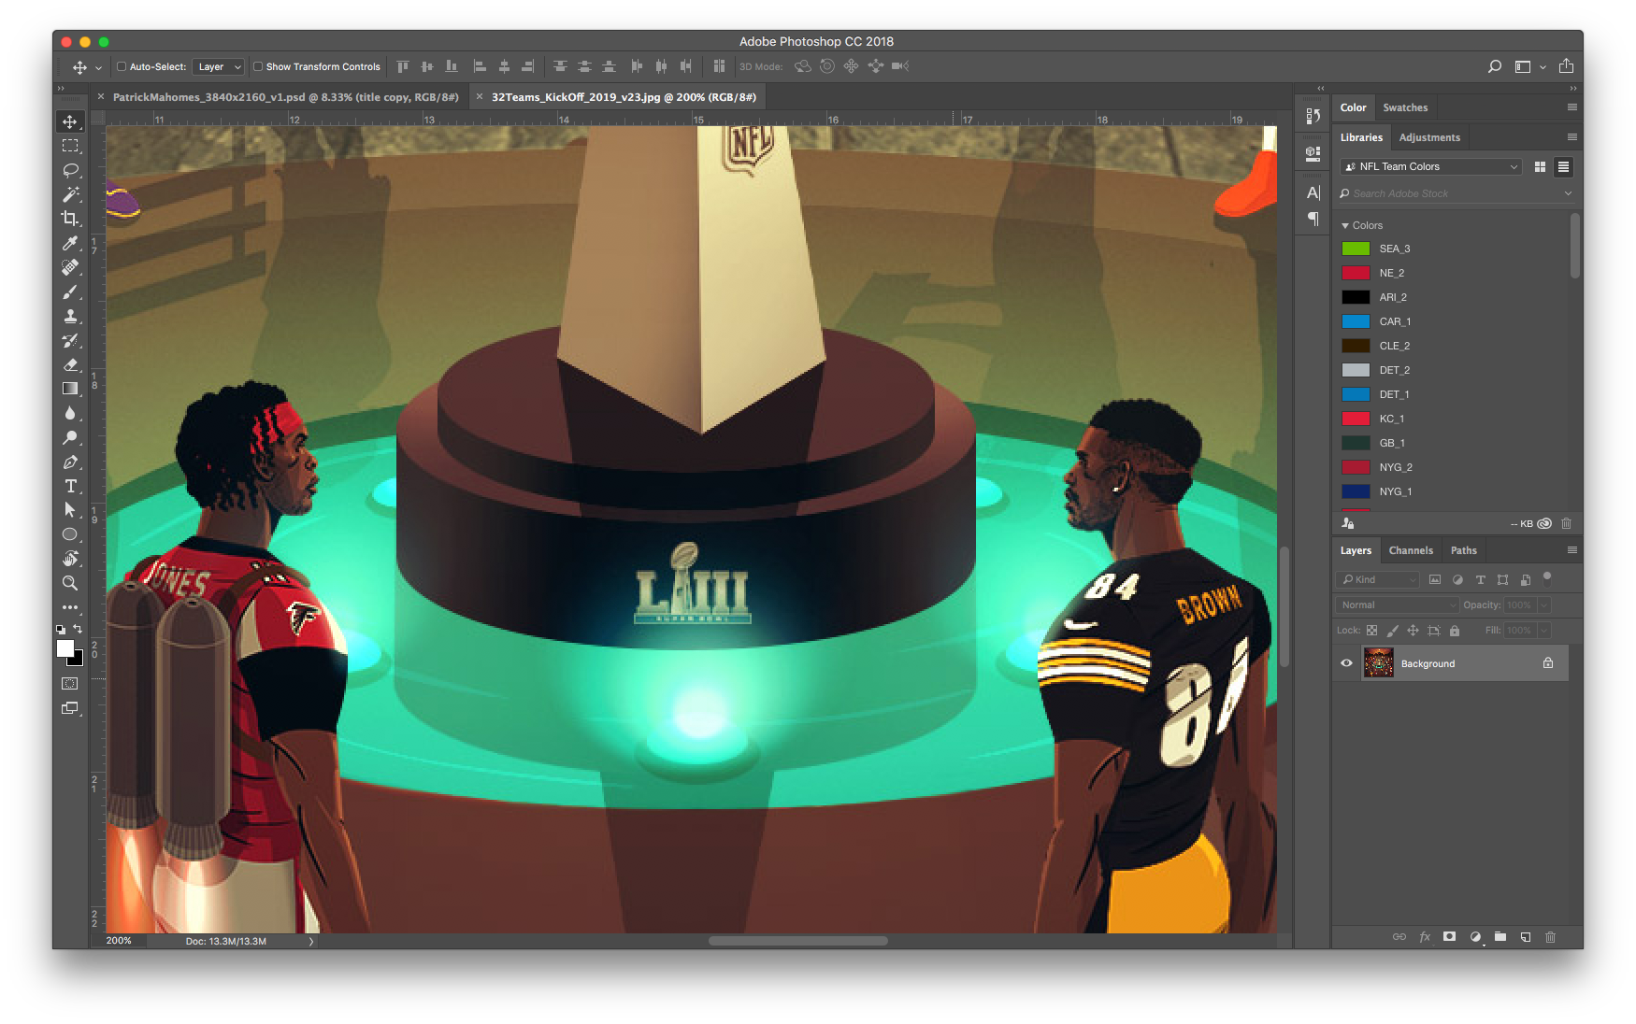Open the layer style fx menu
This screenshot has width=1636, height=1024.
click(x=1425, y=936)
